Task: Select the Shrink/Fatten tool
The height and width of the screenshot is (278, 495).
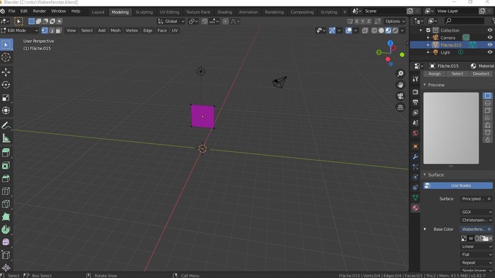Action: click(6, 267)
